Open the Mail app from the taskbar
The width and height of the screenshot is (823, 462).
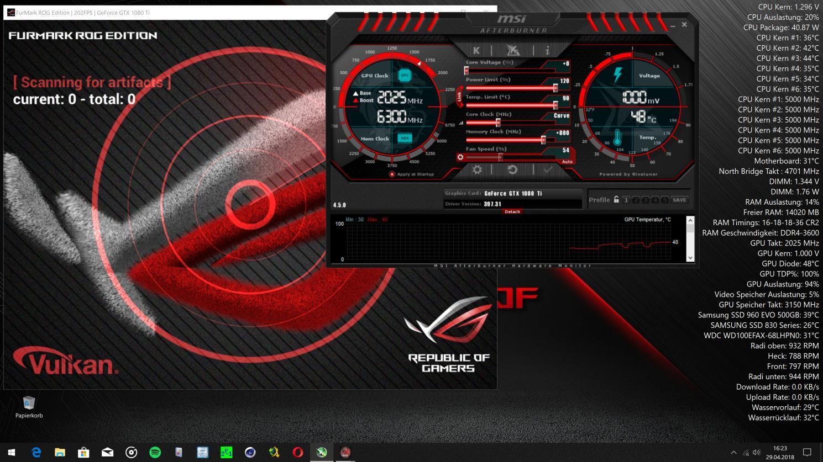[x=107, y=453]
